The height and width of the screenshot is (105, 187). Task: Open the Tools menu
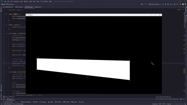pyautogui.click(x=38, y=1)
